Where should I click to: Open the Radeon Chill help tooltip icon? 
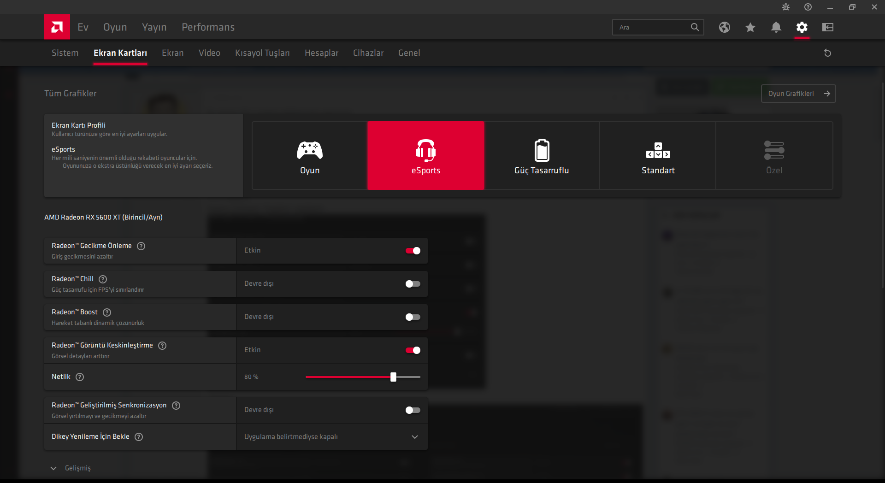click(102, 279)
